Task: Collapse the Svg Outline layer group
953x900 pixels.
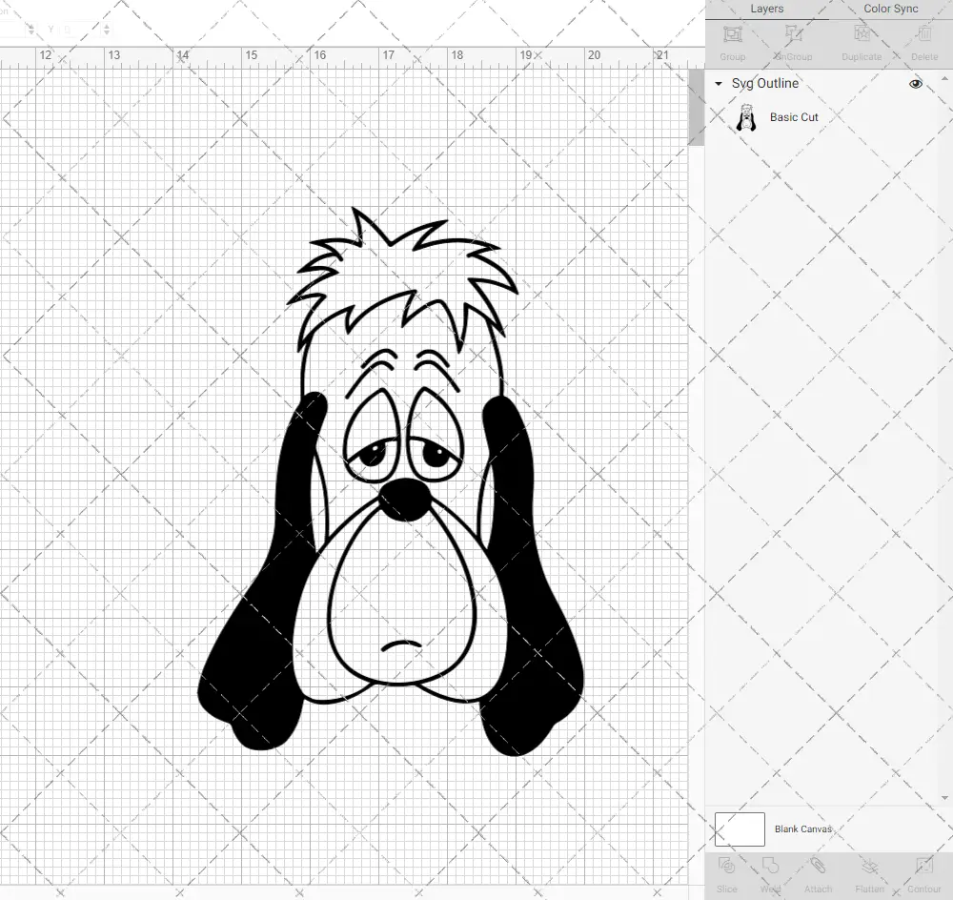Action: (x=717, y=84)
